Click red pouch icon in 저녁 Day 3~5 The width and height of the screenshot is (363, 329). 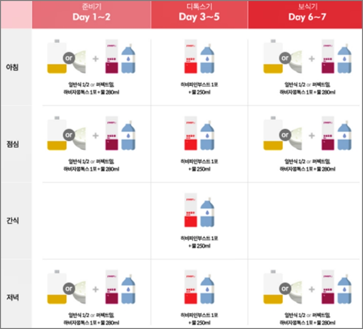coord(191,288)
